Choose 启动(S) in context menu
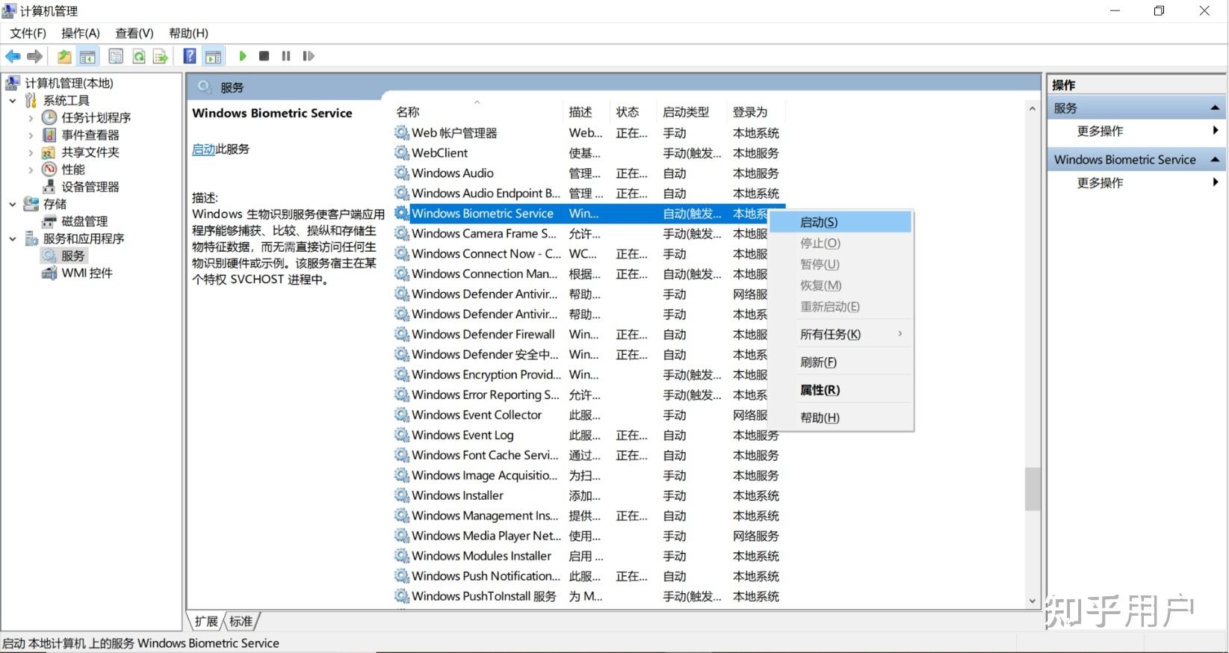Screen dimensions: 1229x653 pyautogui.click(x=841, y=222)
